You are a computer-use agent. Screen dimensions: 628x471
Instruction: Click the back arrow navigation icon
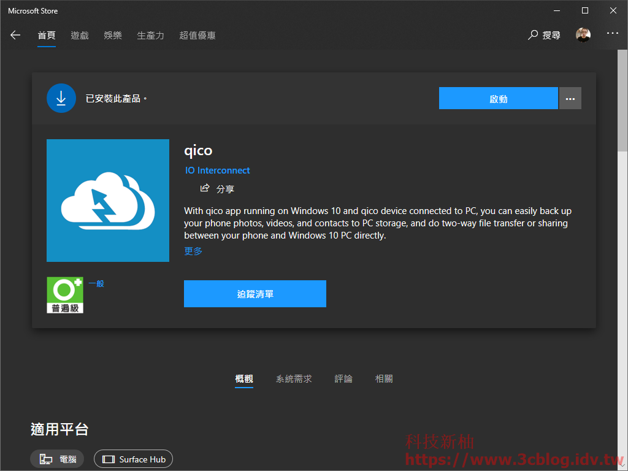(x=15, y=35)
